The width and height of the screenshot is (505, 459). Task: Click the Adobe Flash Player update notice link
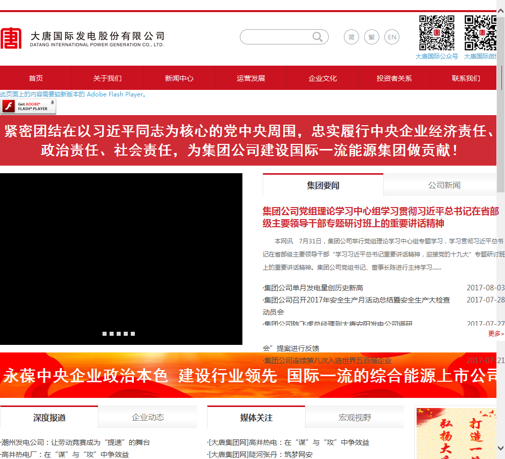pyautogui.click(x=73, y=94)
